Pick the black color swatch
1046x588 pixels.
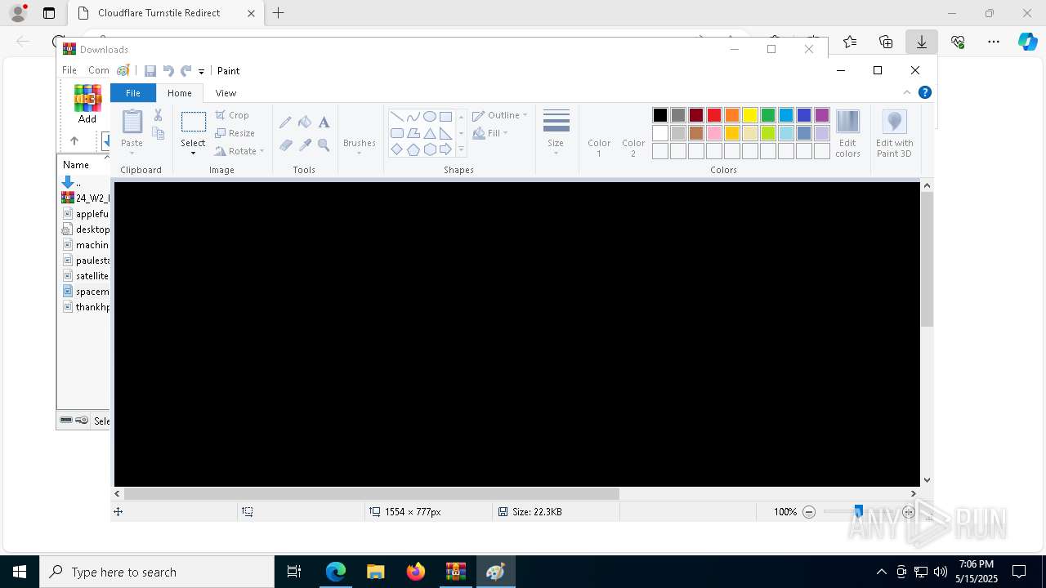pos(660,115)
